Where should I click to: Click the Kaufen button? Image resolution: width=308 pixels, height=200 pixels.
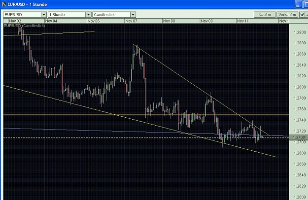click(x=265, y=15)
